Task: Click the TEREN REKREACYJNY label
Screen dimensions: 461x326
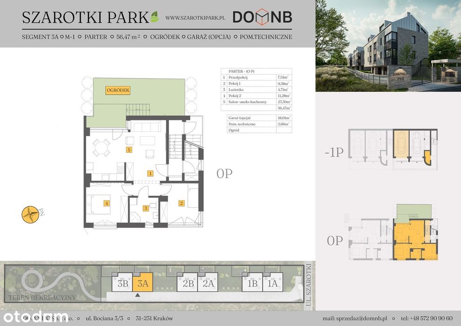Action: click(x=42, y=298)
